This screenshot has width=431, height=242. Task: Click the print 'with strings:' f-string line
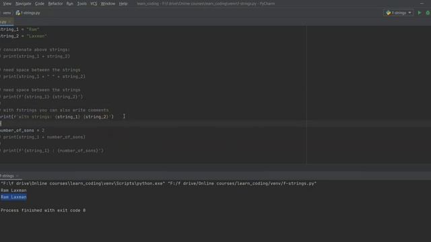tap(57, 116)
